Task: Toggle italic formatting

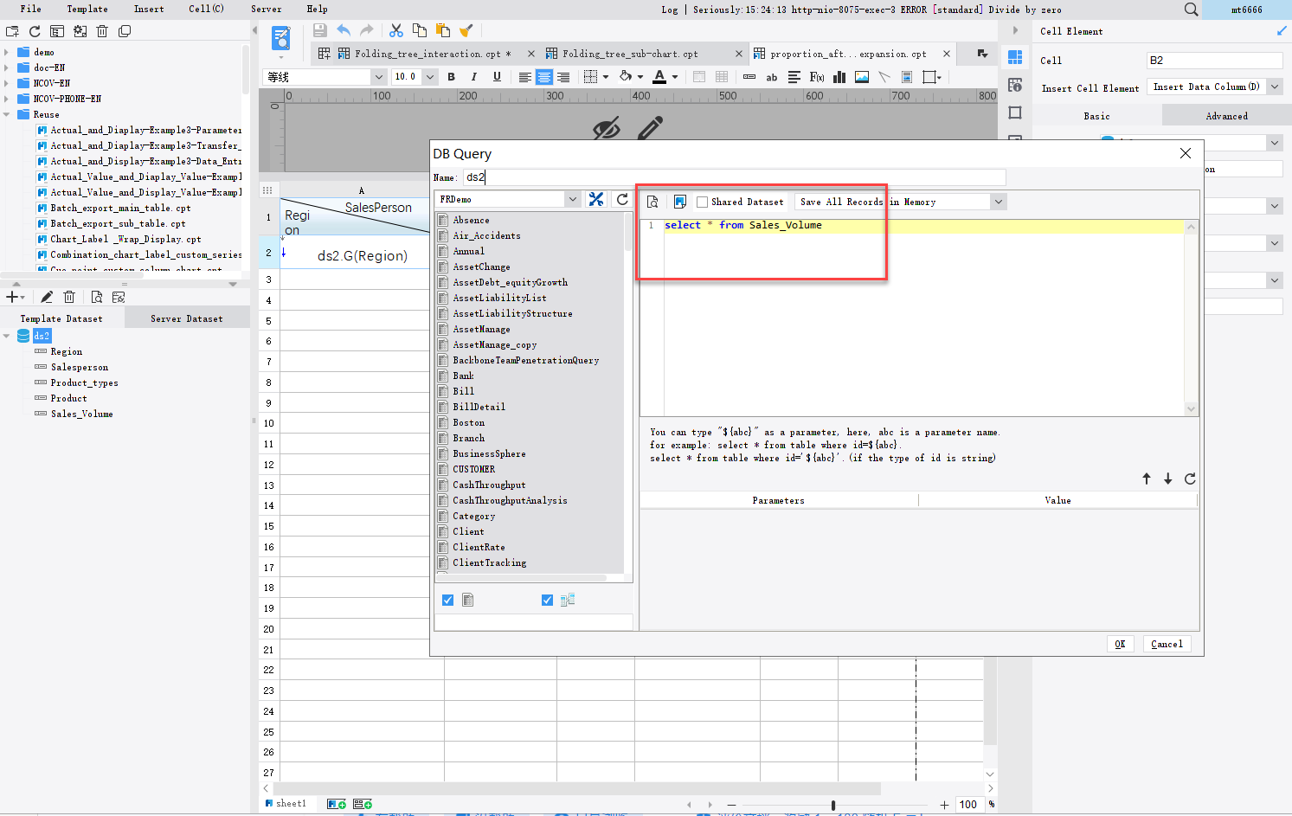Action: (x=473, y=77)
